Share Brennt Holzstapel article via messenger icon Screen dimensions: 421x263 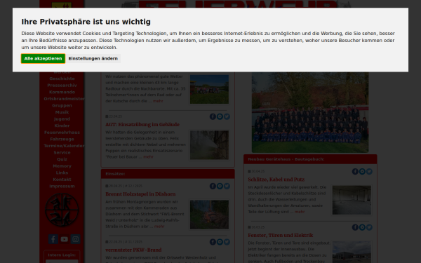(220, 186)
